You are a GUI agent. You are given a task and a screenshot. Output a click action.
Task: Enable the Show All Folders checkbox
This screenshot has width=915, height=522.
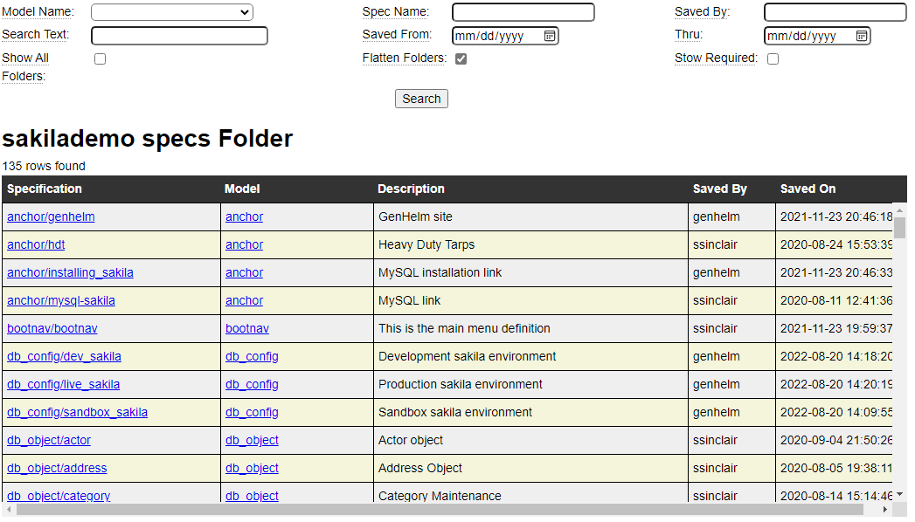point(100,59)
